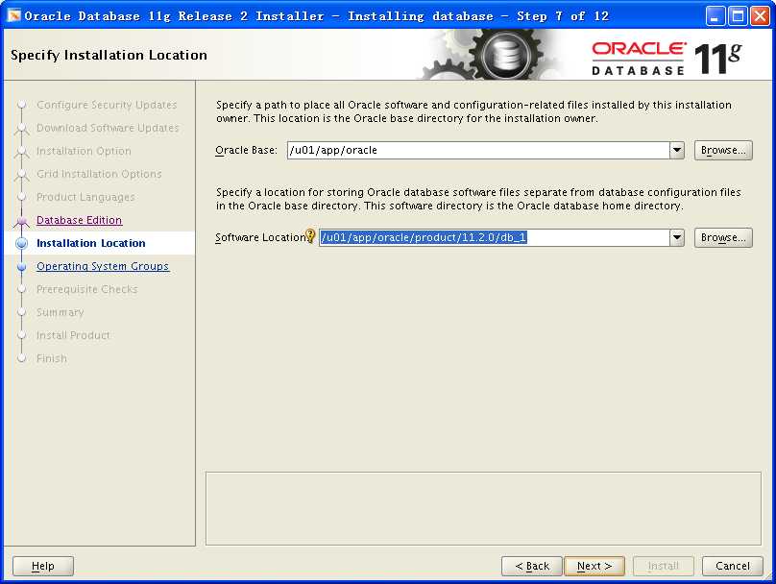776x584 pixels.
Task: Click the Install Product step
Action: [x=73, y=335]
